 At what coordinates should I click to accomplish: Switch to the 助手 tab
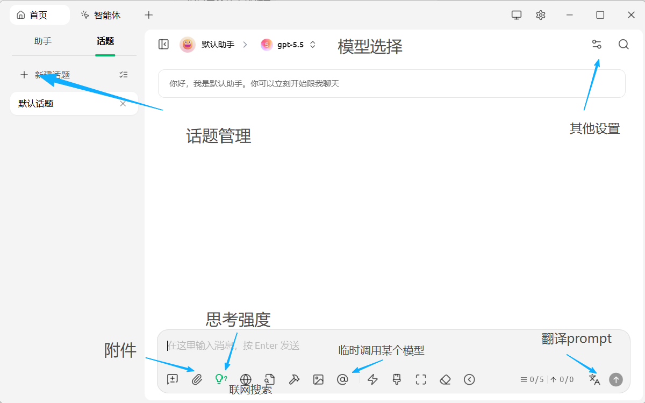pos(43,41)
